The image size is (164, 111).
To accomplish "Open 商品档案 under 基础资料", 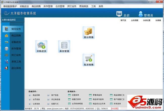I will [x=34, y=95].
